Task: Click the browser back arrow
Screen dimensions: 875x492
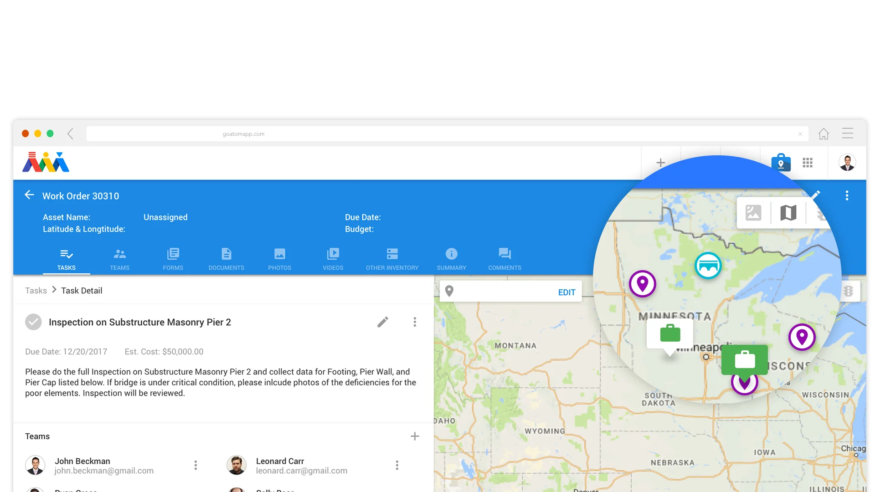Action: pos(71,133)
